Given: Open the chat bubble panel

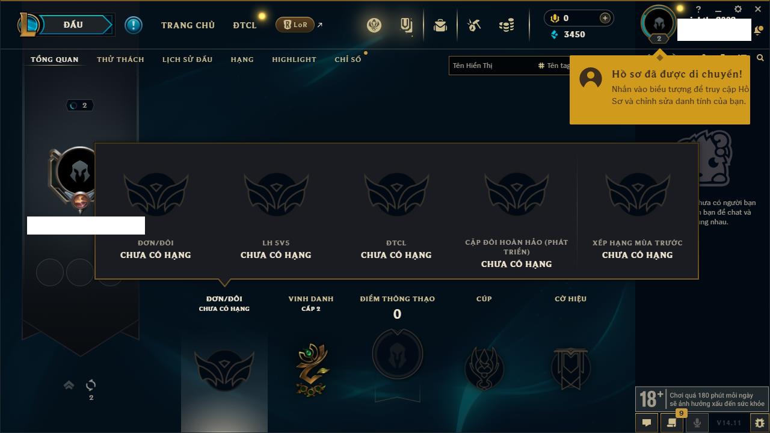Looking at the screenshot, I should (x=647, y=423).
